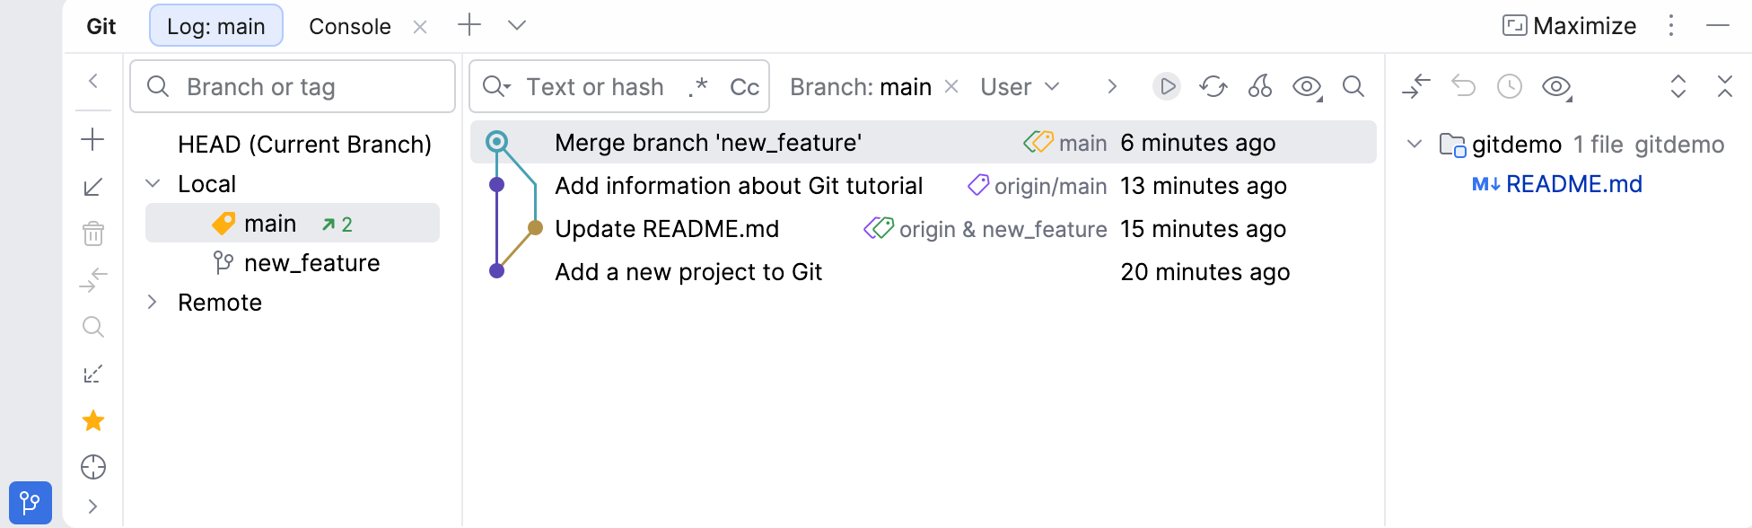Open the star icon to show favorite branches

93,421
